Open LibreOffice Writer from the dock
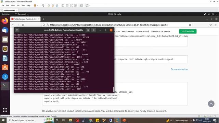The width and height of the screenshot is (219, 123). click(x=5, y=58)
